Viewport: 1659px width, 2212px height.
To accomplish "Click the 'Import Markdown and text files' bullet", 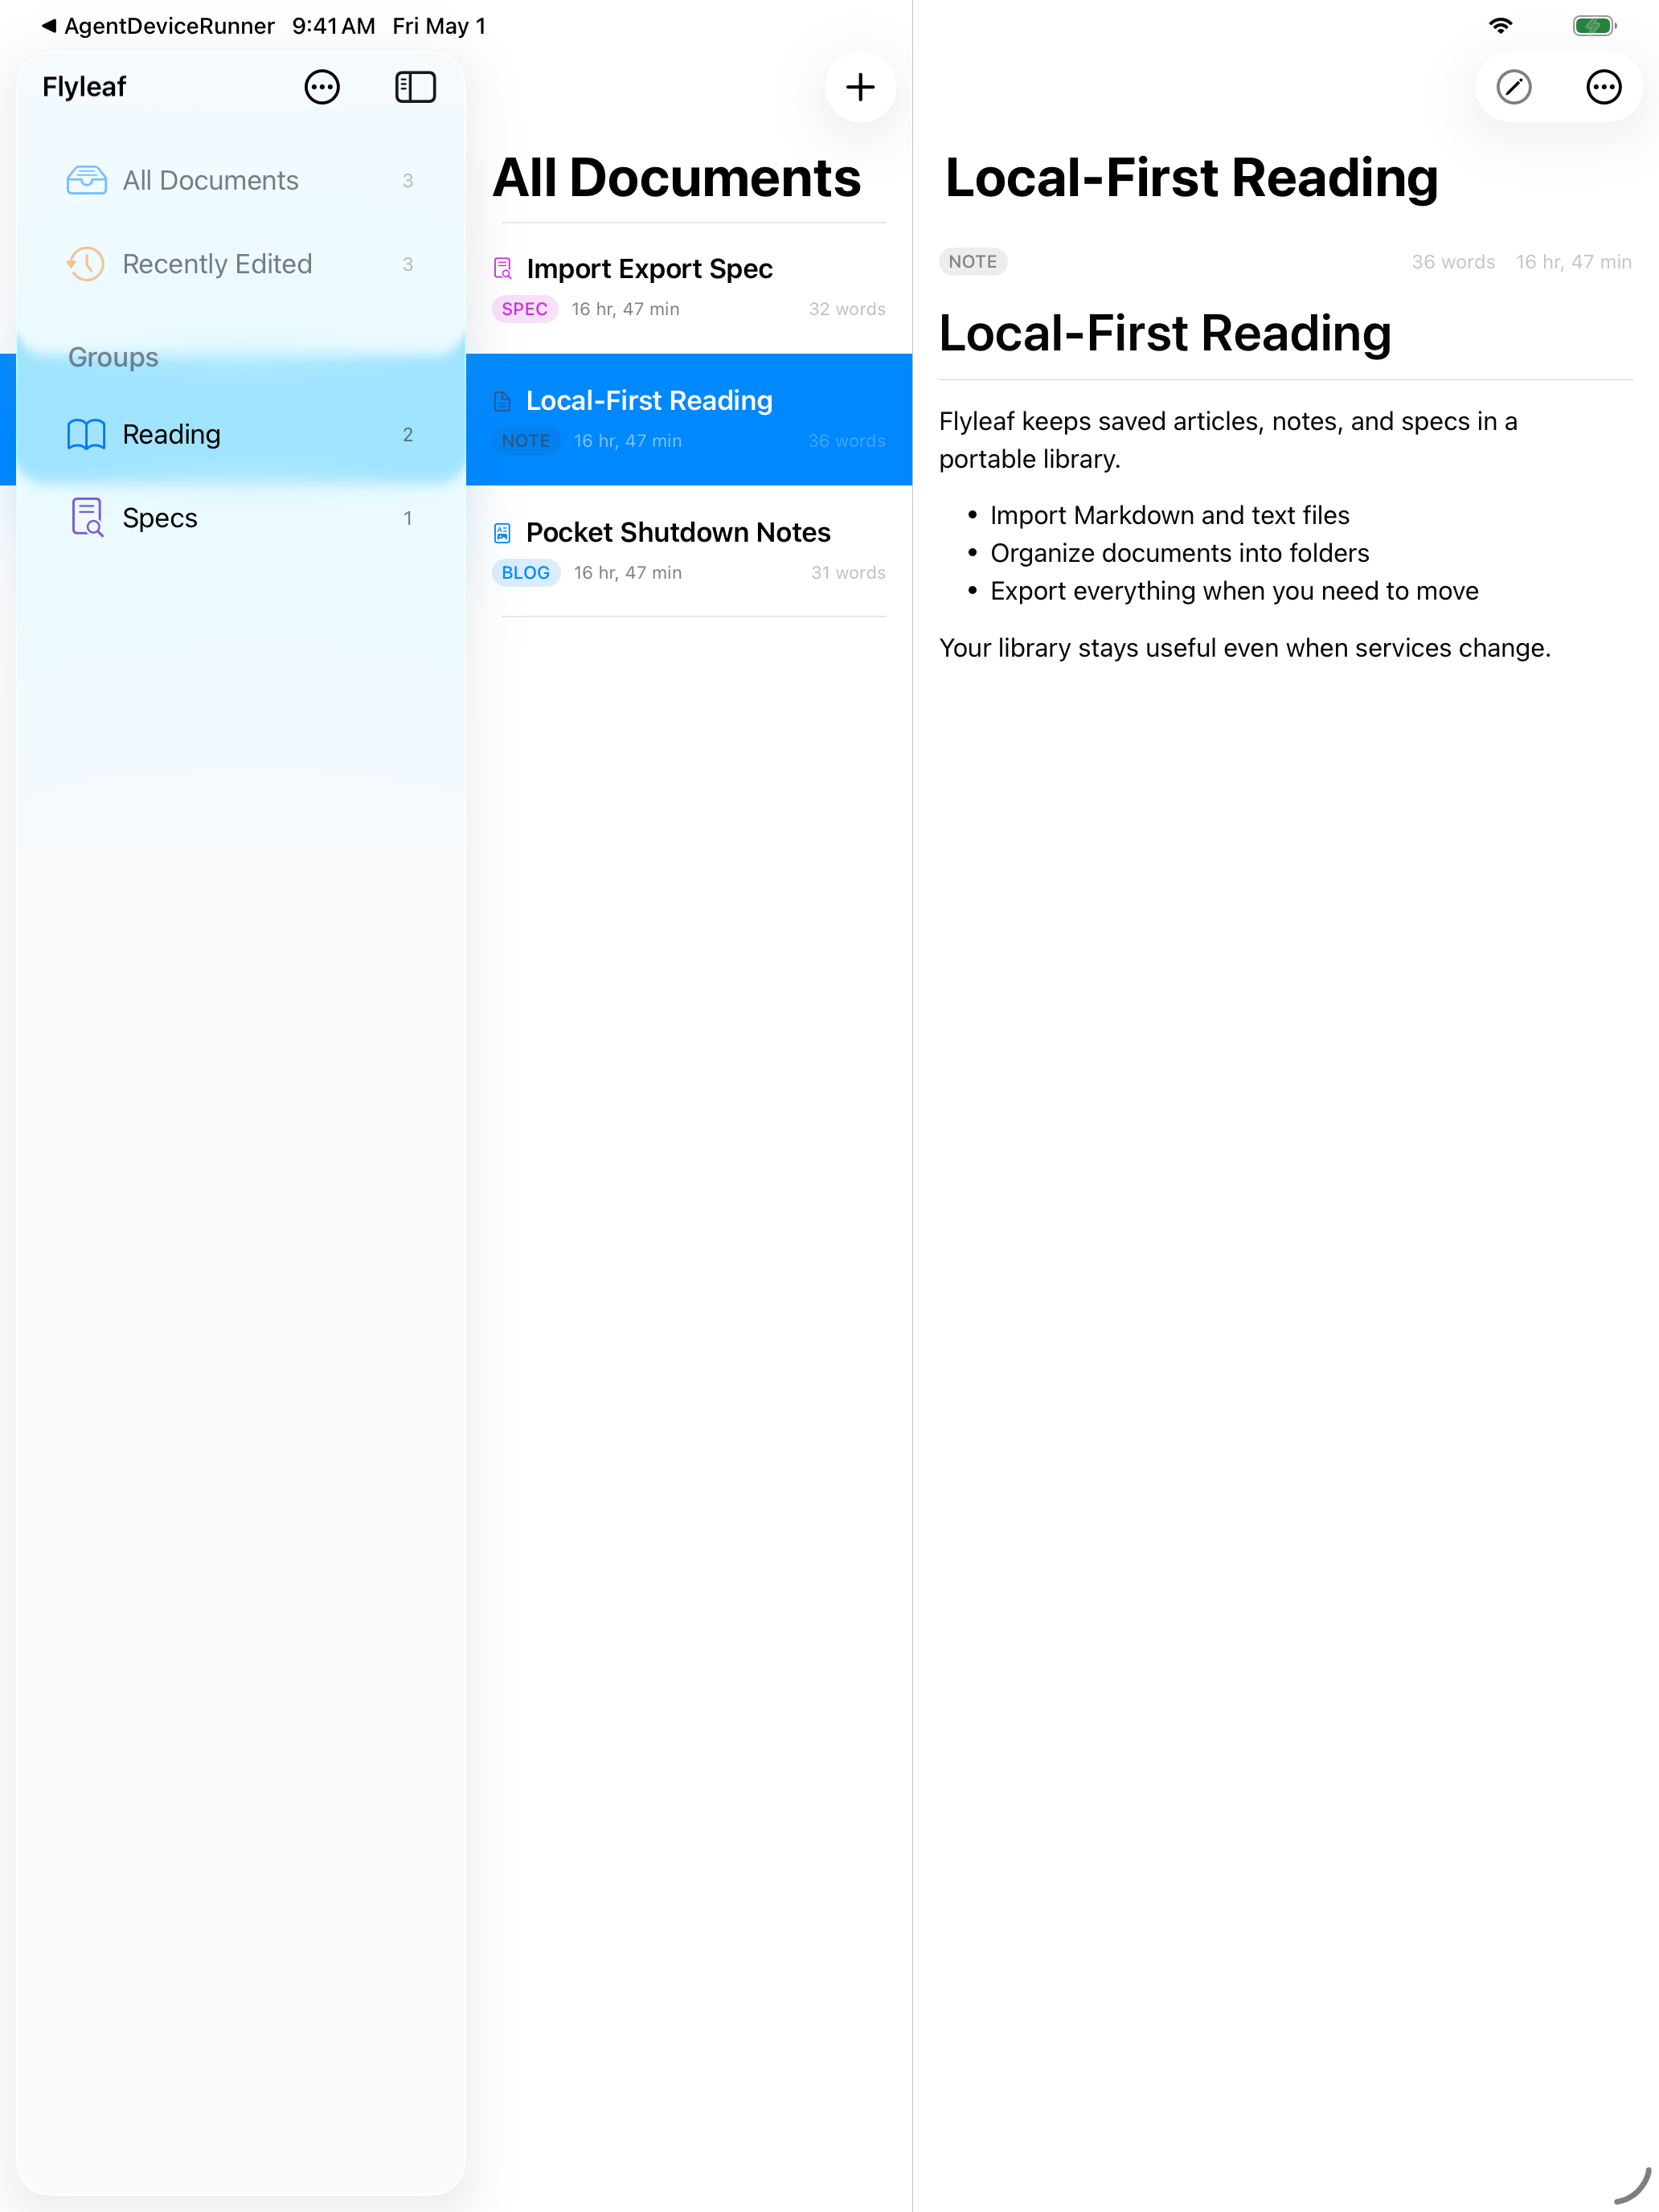I will pos(1170,515).
